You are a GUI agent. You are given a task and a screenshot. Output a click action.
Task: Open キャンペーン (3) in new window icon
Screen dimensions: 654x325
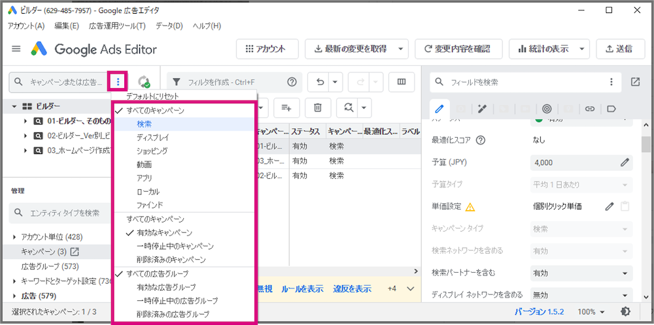coord(75,251)
